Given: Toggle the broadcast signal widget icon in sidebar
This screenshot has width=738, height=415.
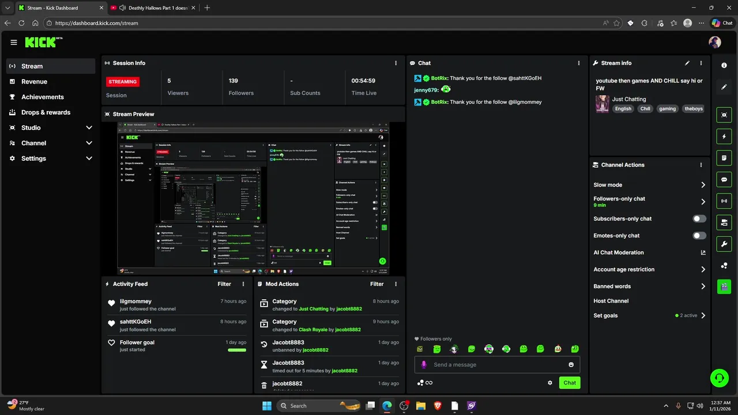Looking at the screenshot, I should [x=724, y=201].
